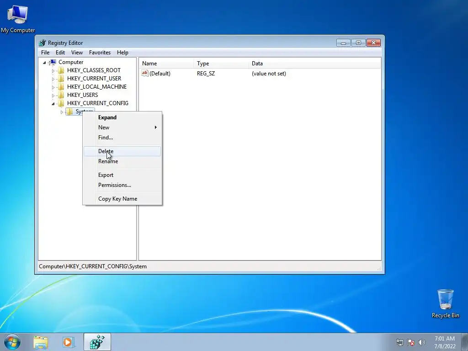Choose Expand in the context menu
Image resolution: width=468 pixels, height=351 pixels.
(122, 117)
